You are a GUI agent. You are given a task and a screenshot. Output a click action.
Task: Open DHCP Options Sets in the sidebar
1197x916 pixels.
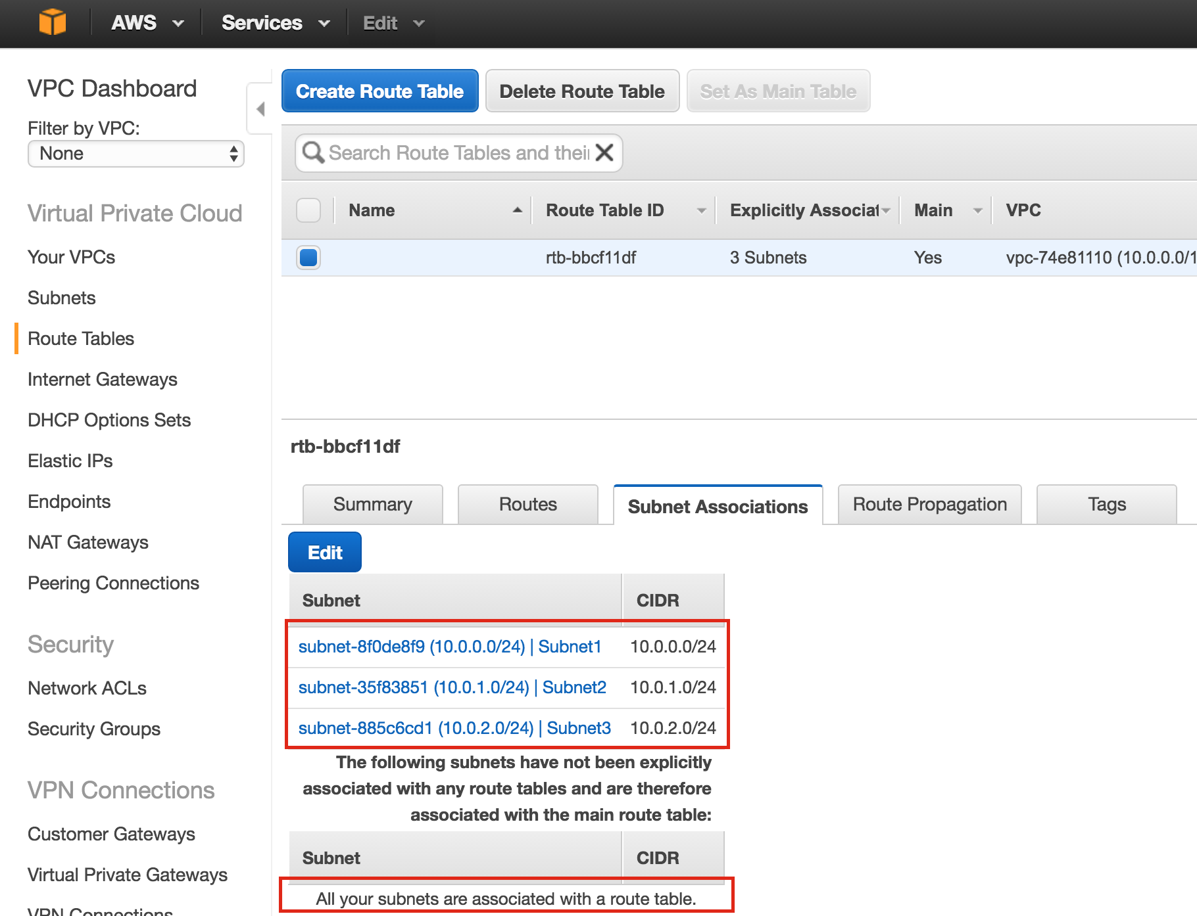[109, 421]
